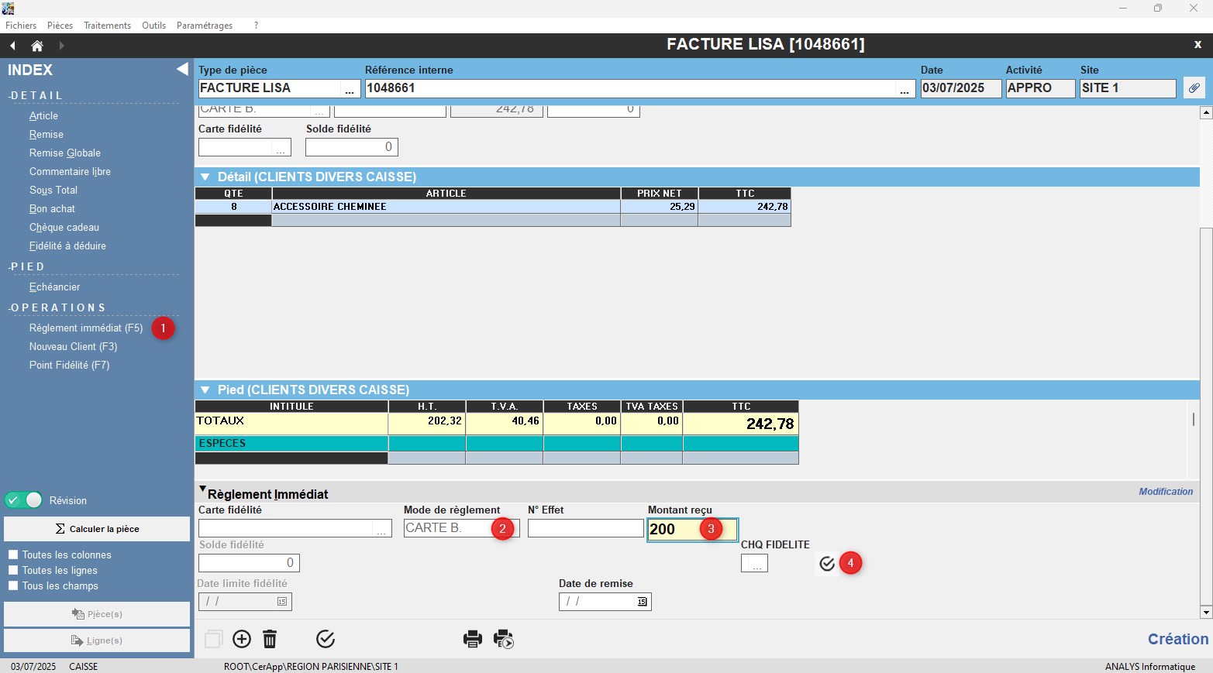Toggle the Révision switch
1213x673 pixels.
[x=24, y=500]
